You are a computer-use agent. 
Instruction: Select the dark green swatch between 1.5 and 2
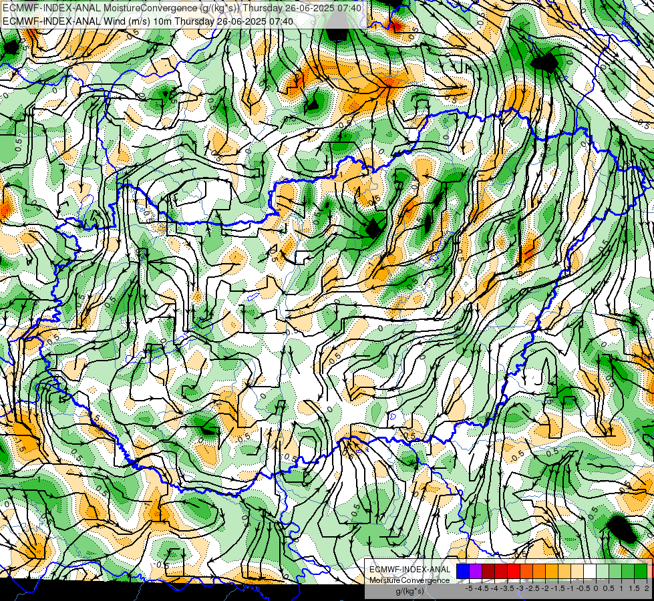coord(641,571)
